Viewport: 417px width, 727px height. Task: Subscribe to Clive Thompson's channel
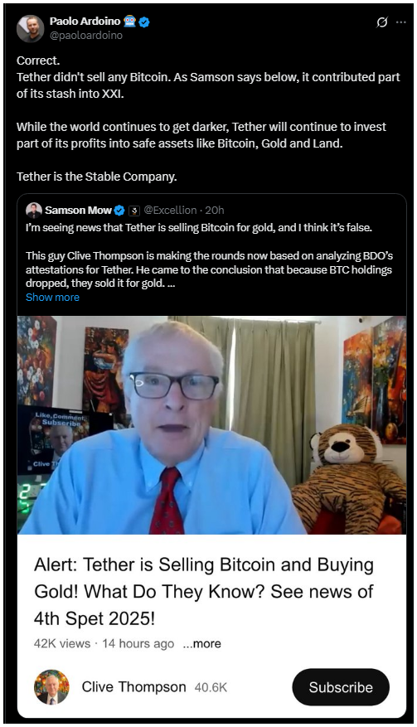pyautogui.click(x=341, y=687)
